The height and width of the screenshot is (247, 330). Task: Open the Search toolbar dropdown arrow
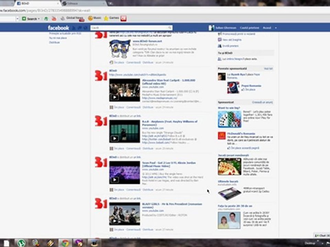click(39, 19)
